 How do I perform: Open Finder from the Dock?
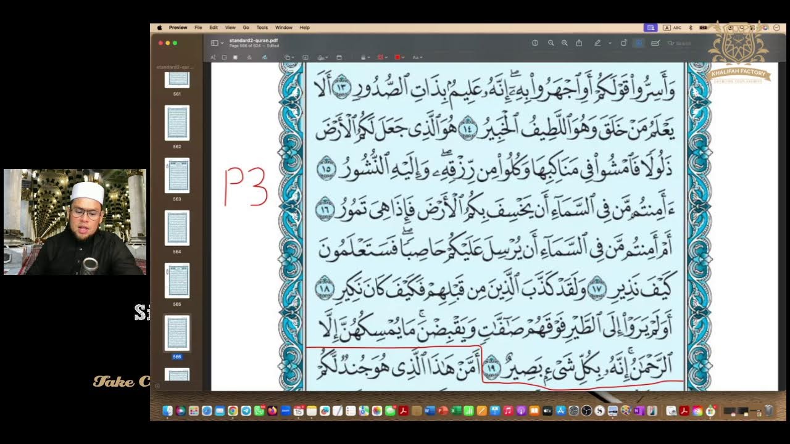pyautogui.click(x=167, y=411)
